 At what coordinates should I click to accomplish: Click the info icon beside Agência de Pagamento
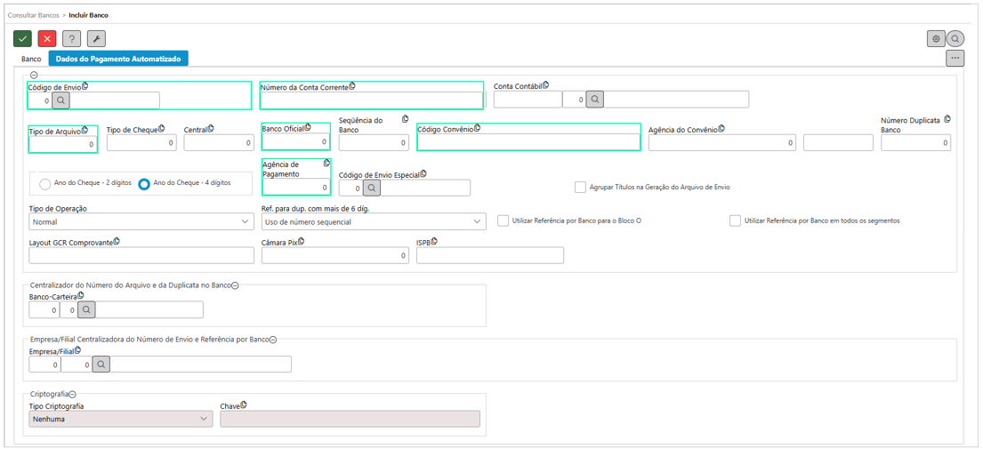326,163
